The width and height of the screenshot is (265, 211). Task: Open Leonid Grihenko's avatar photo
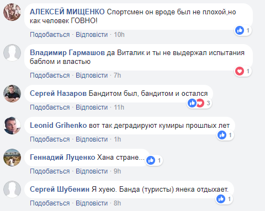(x=12, y=126)
